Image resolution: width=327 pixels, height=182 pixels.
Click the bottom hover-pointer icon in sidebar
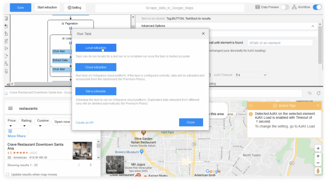click(x=6, y=71)
